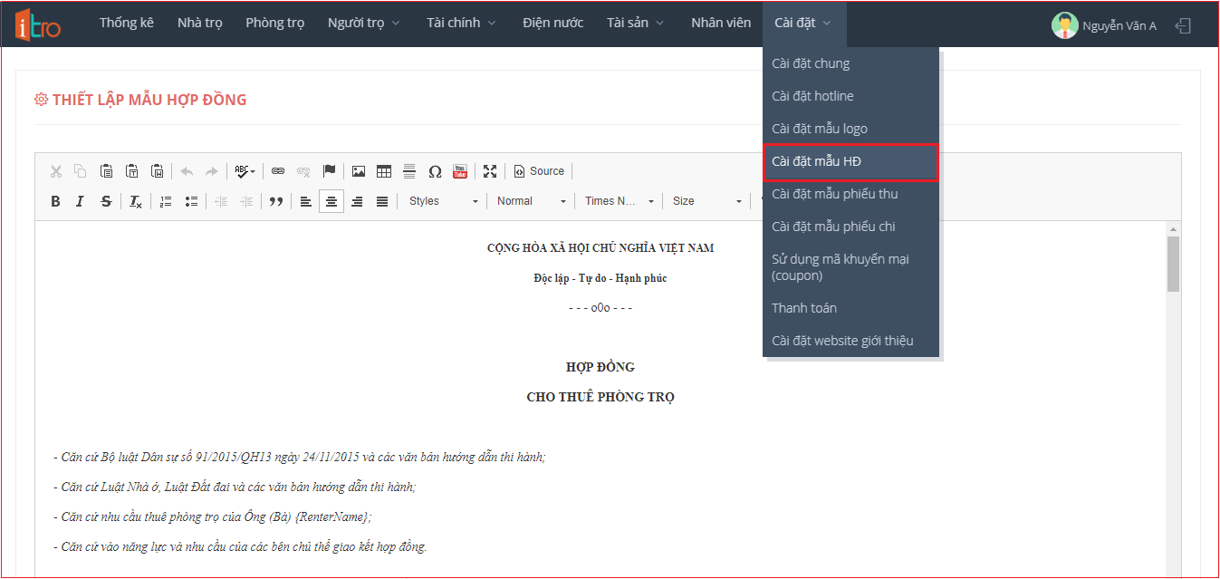Viewport: 1220px width, 579px height.
Task: Select 'Cài đặt mẫu phiếu thu' from the menu
Action: [x=834, y=194]
